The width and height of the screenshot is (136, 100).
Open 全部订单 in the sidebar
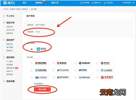pos(10,27)
